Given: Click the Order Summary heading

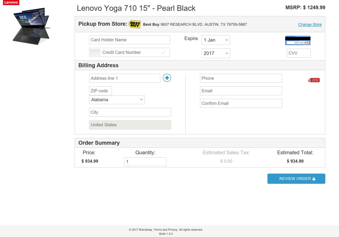Looking at the screenshot, I should tap(99, 143).
